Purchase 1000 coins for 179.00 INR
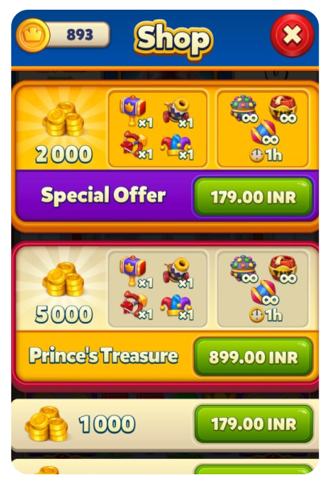The height and width of the screenshot is (484, 328). click(254, 423)
